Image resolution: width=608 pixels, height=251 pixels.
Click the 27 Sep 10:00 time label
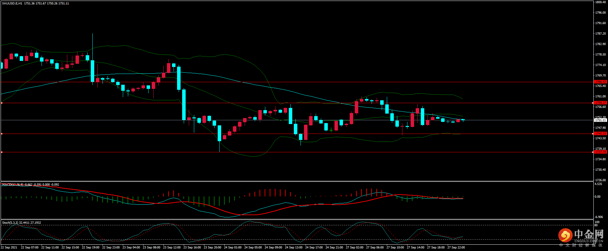(x=395, y=248)
